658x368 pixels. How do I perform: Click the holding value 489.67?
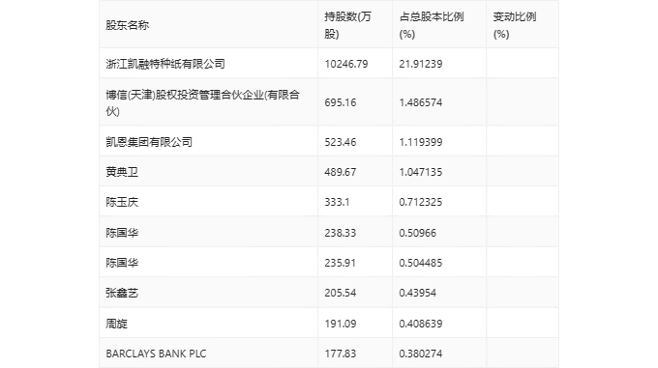click(341, 172)
